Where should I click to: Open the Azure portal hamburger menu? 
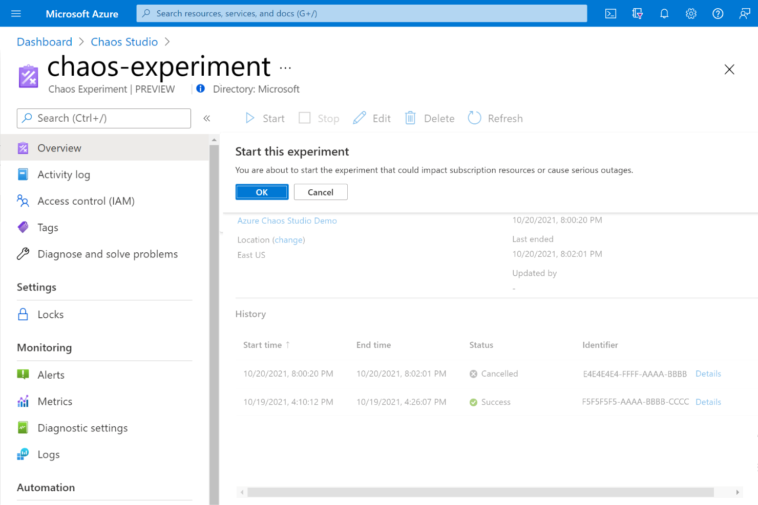(16, 14)
